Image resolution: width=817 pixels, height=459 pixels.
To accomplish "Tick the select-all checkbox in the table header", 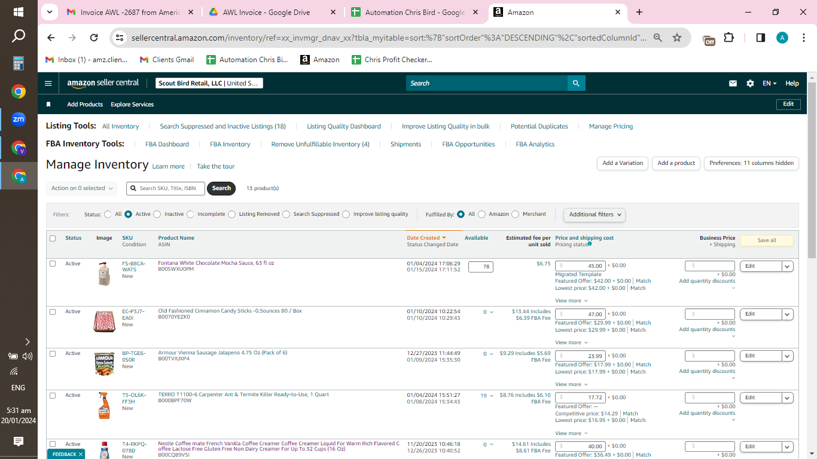I will click(x=53, y=238).
